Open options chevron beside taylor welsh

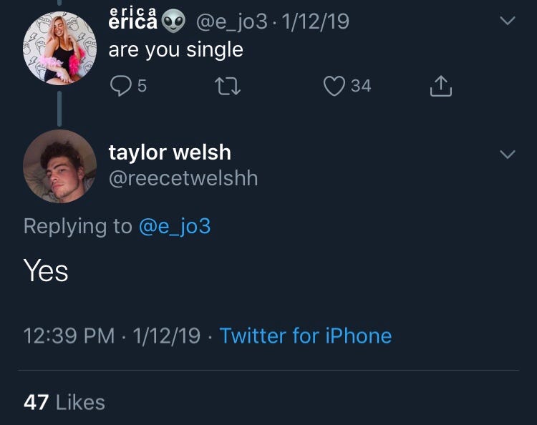[507, 155]
